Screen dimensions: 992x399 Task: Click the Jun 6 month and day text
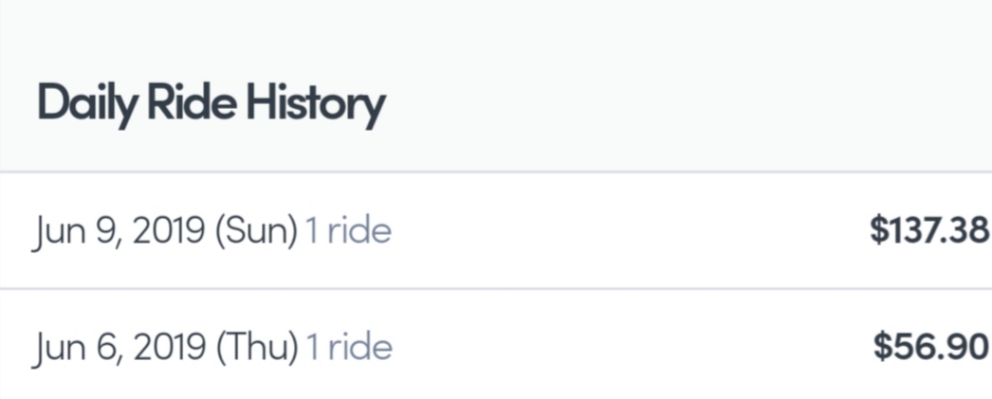pos(76,347)
